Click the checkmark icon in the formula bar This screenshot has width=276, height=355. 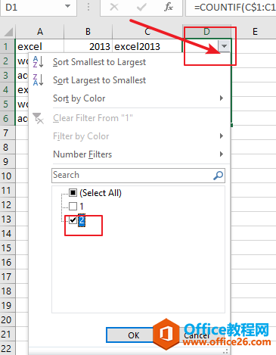(141, 7)
